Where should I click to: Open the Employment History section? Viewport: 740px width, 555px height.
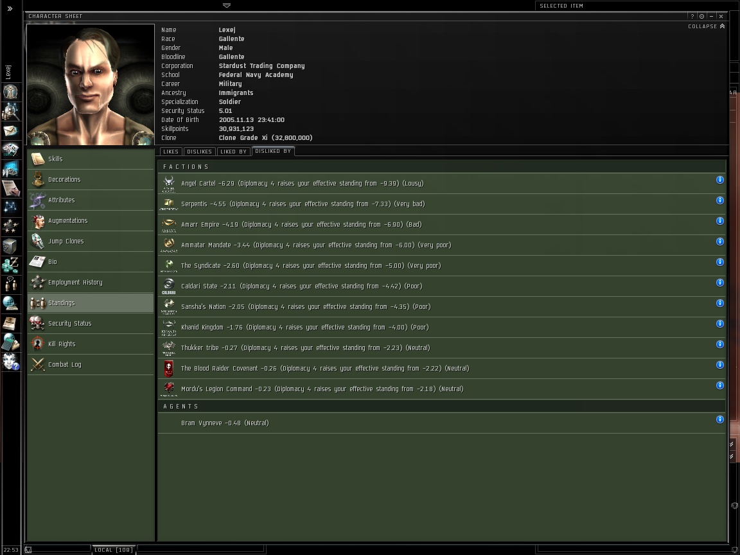click(x=91, y=282)
